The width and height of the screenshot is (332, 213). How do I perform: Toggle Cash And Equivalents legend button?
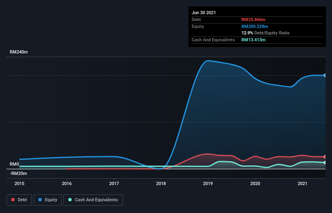point(93,200)
